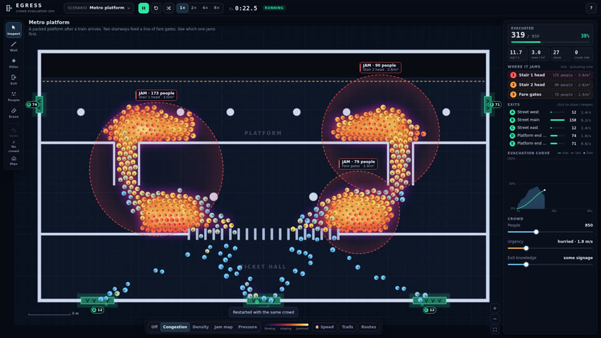Screen dimensions: 601x338
Task: Click the exit E badge showing 71
Action: point(495,105)
